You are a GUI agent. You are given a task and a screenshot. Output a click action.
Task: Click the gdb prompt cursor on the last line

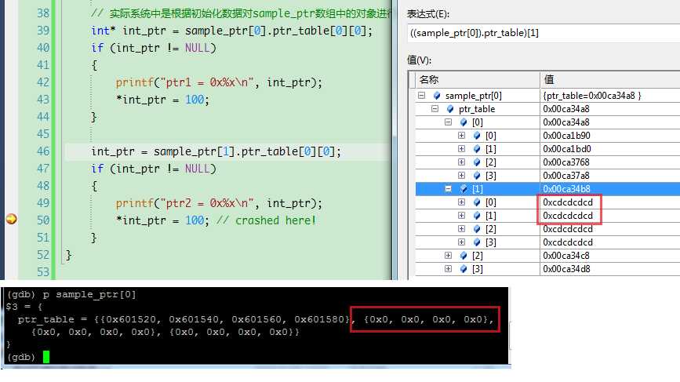[x=46, y=357]
